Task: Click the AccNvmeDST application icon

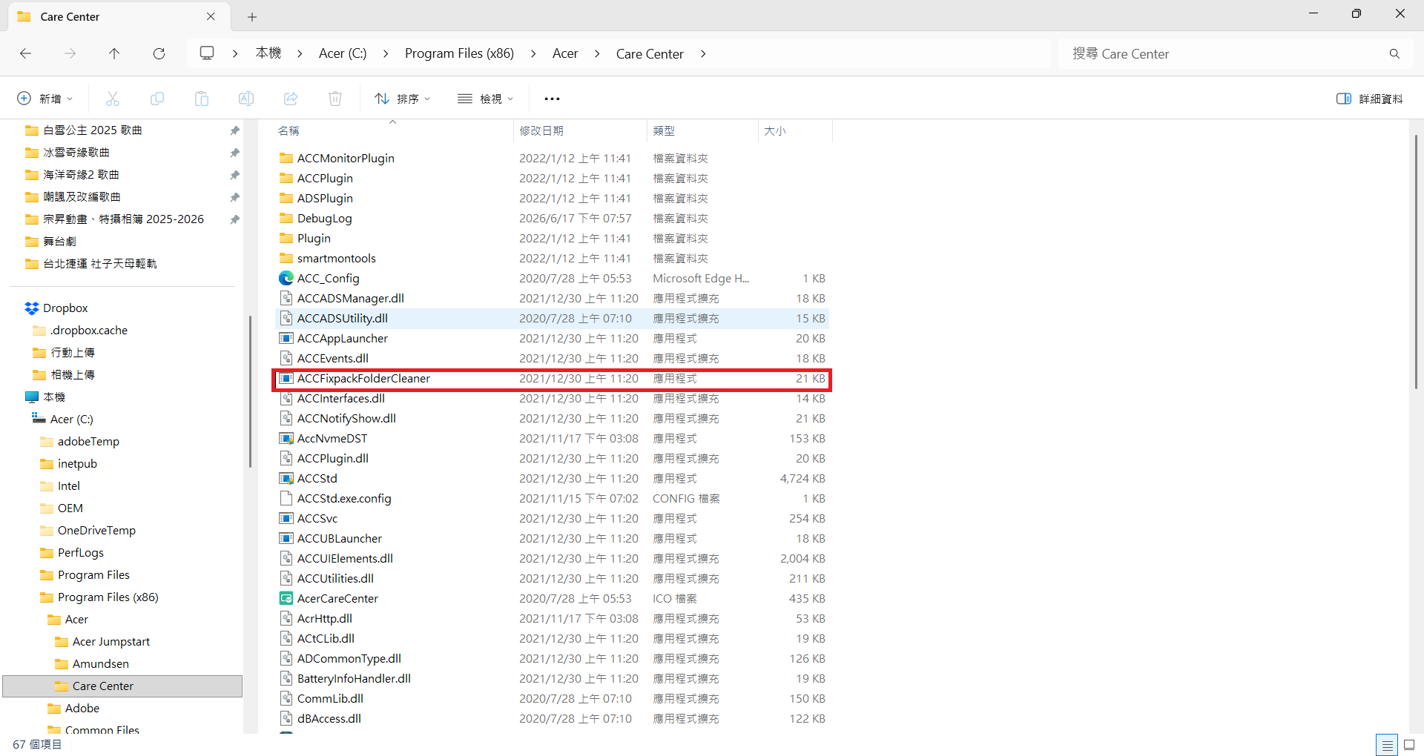Action: pyautogui.click(x=286, y=438)
